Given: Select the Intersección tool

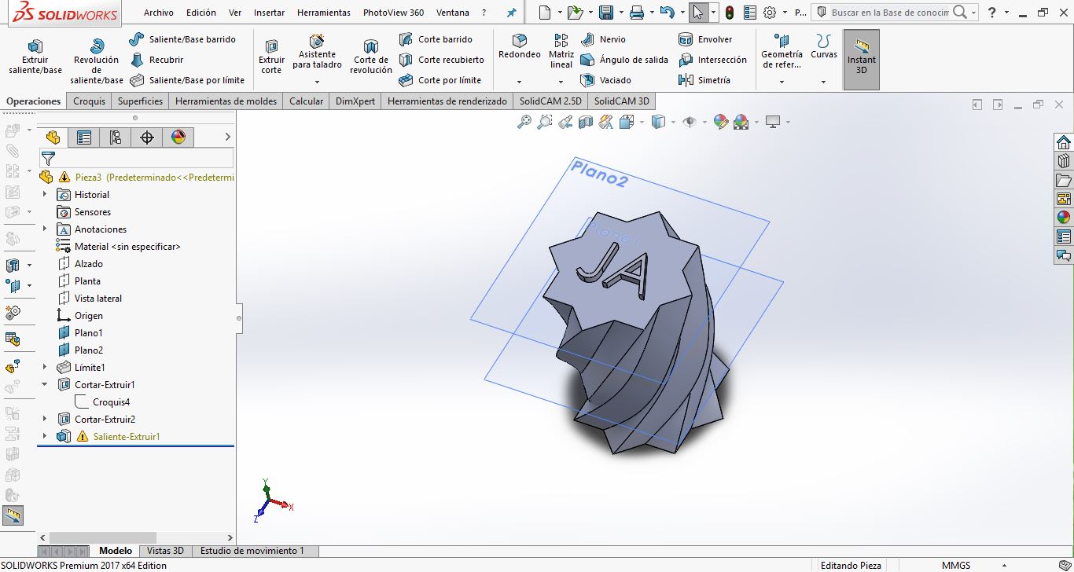Looking at the screenshot, I should 712,60.
